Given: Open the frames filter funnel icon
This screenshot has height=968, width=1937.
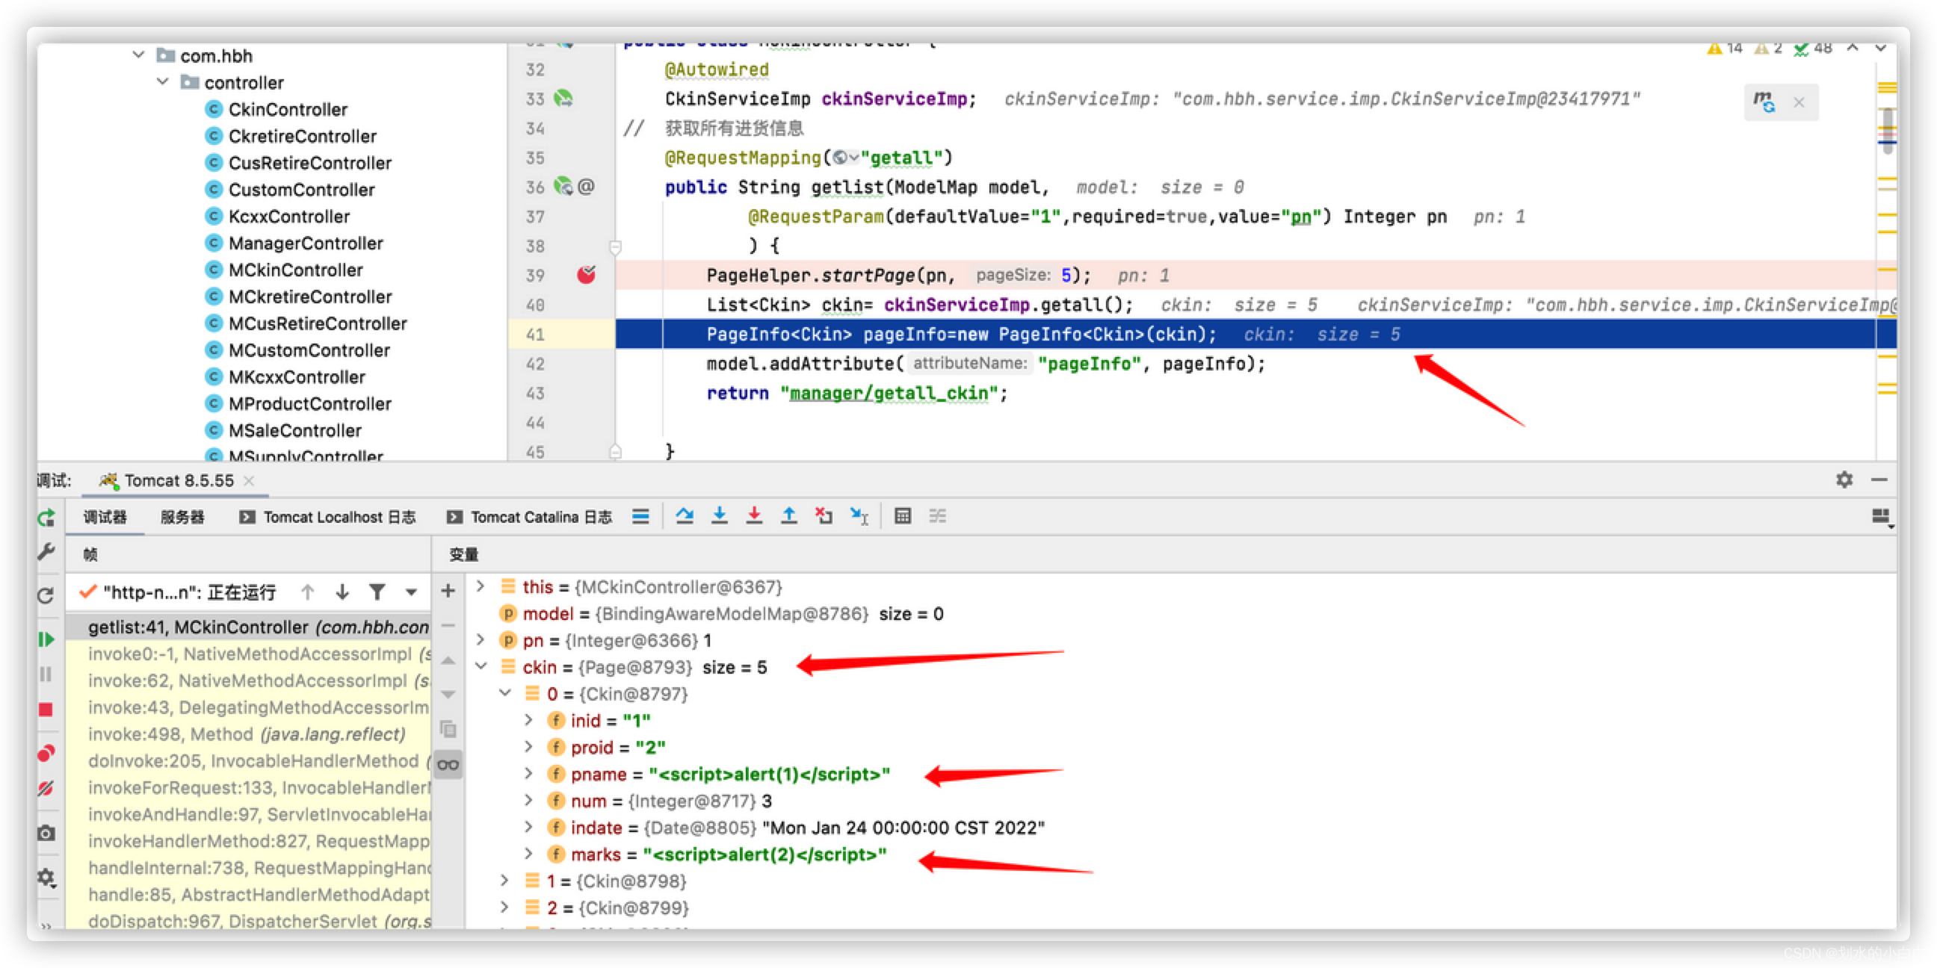Looking at the screenshot, I should [377, 592].
